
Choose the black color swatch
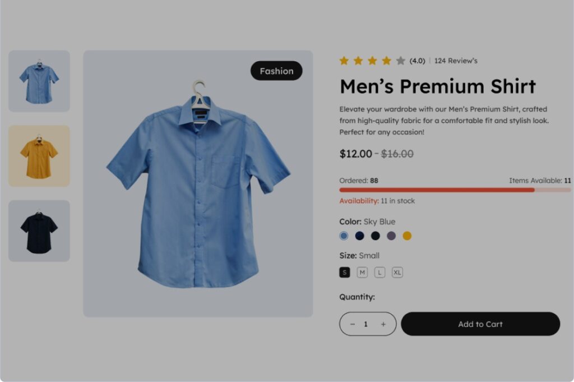pyautogui.click(x=375, y=236)
